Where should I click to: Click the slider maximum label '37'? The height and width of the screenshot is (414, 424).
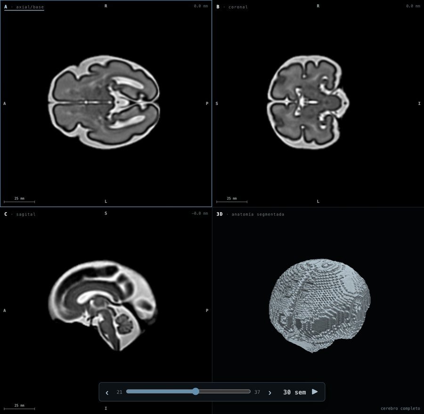pyautogui.click(x=257, y=392)
